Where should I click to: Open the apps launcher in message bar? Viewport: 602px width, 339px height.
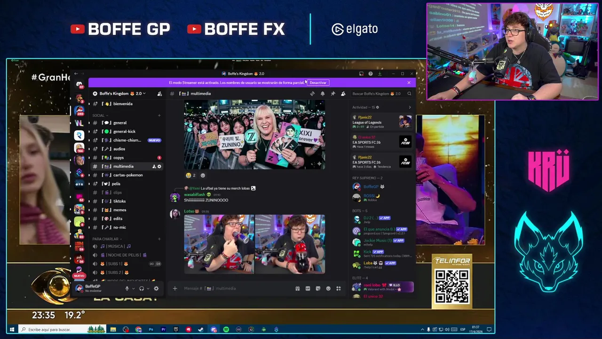339,289
